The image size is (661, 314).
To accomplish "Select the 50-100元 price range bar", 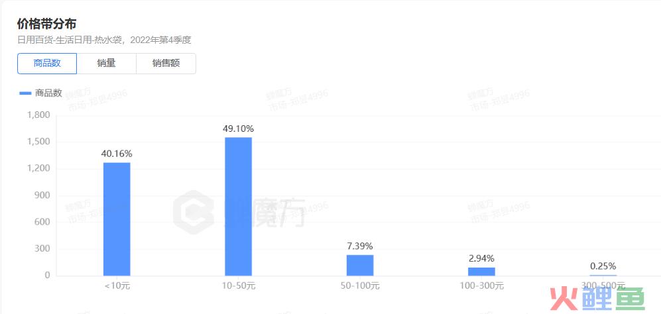I will (360, 266).
